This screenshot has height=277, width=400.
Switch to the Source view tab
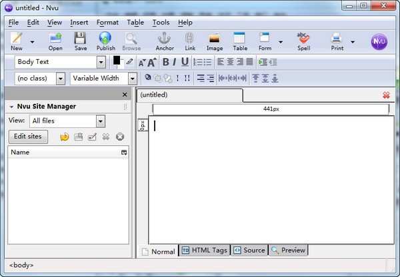tap(249, 250)
